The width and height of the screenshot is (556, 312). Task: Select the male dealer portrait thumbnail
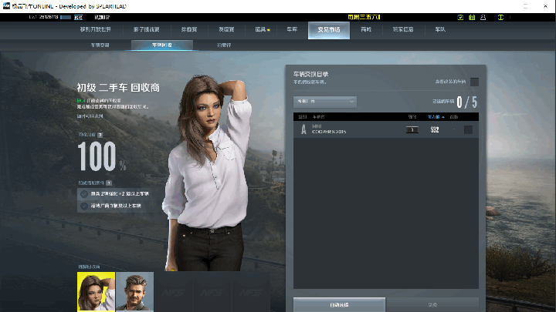[x=134, y=291]
